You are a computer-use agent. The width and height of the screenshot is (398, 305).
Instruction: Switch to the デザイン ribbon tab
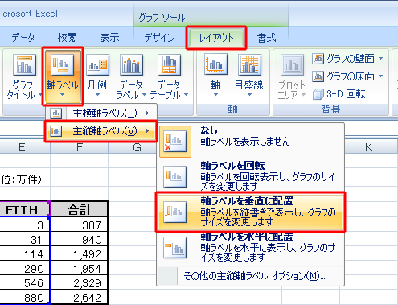coord(159,38)
